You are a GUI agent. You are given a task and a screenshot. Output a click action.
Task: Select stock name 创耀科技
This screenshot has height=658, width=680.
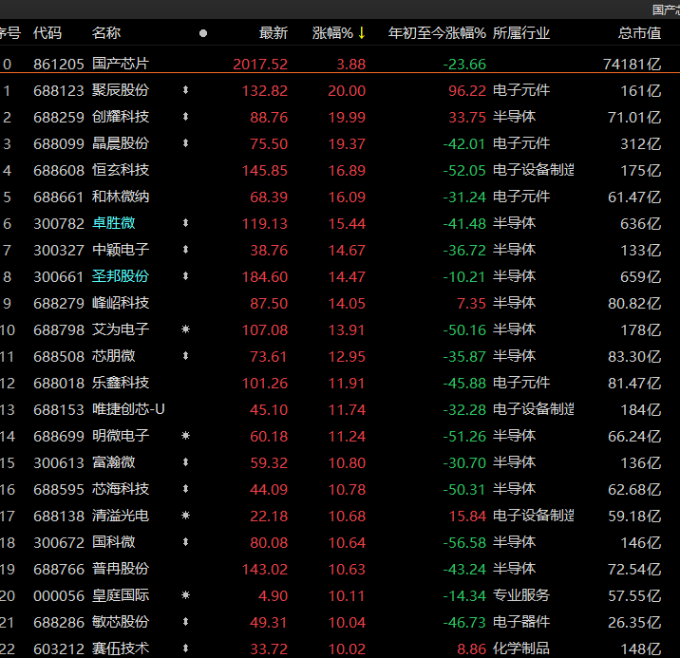click(x=121, y=117)
